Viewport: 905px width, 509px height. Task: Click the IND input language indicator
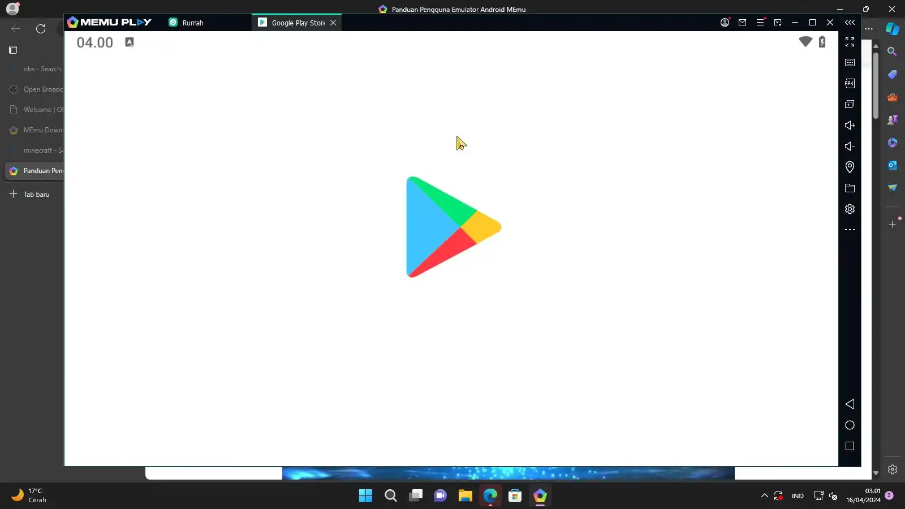click(x=798, y=496)
